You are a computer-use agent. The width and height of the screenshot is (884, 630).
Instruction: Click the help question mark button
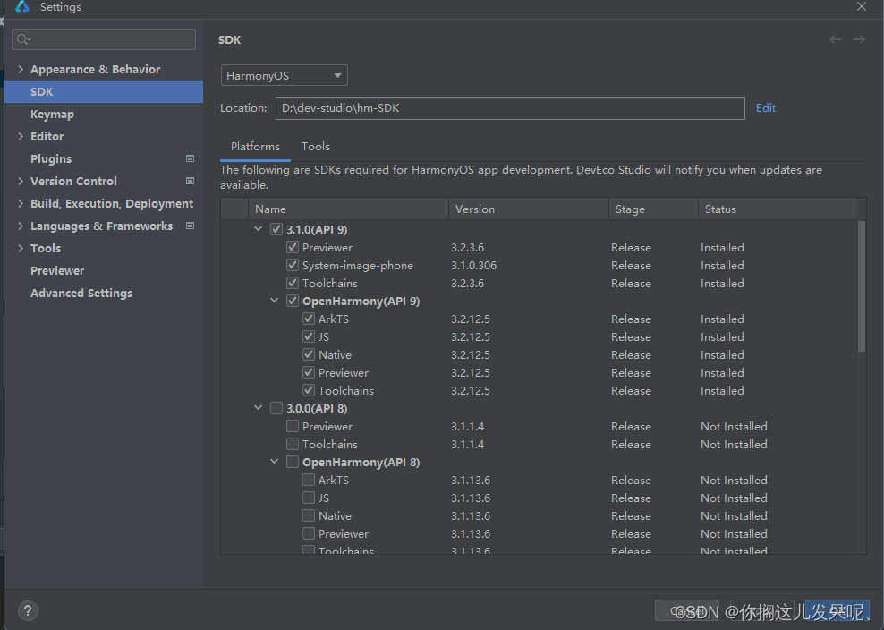point(28,610)
